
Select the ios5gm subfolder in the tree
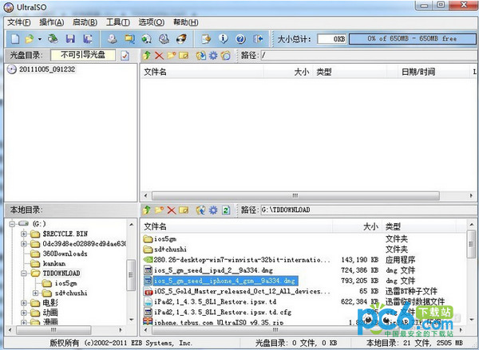coord(65,283)
